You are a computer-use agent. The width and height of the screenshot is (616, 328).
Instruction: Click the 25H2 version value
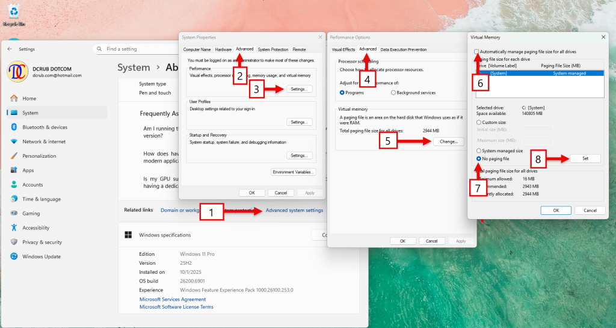point(186,263)
